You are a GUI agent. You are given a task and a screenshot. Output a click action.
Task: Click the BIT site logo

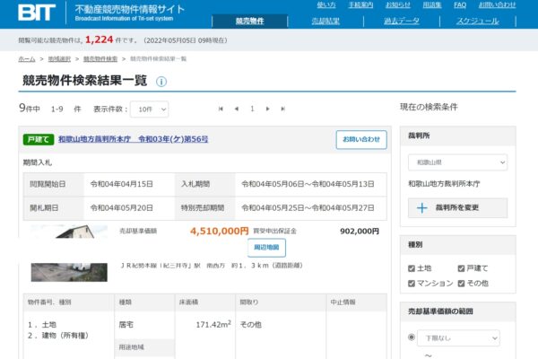click(39, 13)
